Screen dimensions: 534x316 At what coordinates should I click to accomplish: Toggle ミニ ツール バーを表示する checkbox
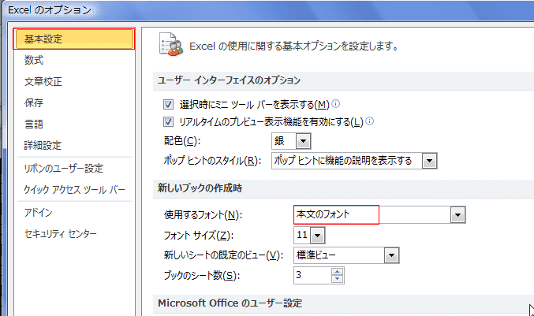click(168, 105)
